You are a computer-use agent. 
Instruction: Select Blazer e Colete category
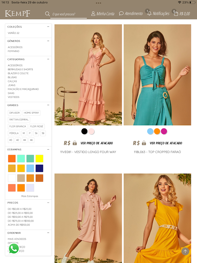pyautogui.click(x=18, y=73)
